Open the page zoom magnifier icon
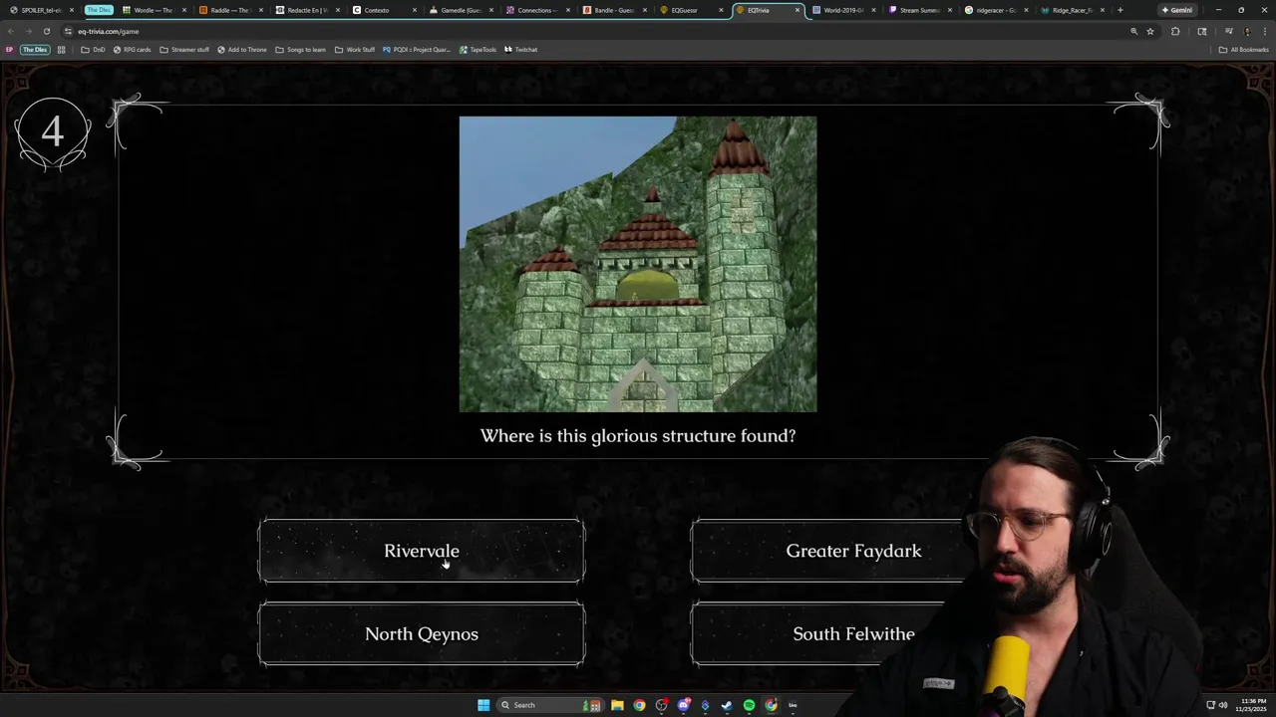 pos(1133,31)
